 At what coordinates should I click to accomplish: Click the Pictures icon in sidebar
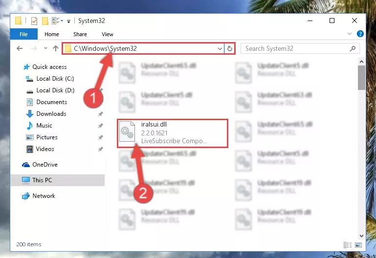(30, 137)
